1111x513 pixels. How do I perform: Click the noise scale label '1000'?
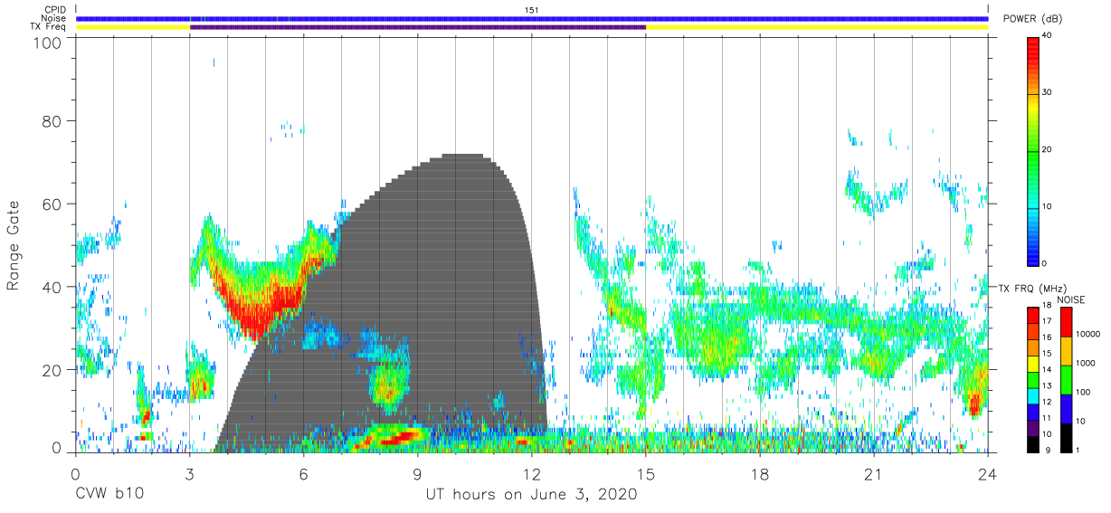[1087, 363]
